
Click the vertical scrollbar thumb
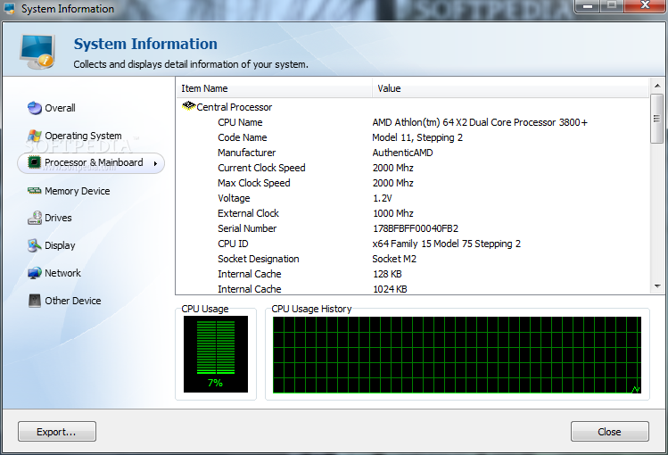coord(657,119)
